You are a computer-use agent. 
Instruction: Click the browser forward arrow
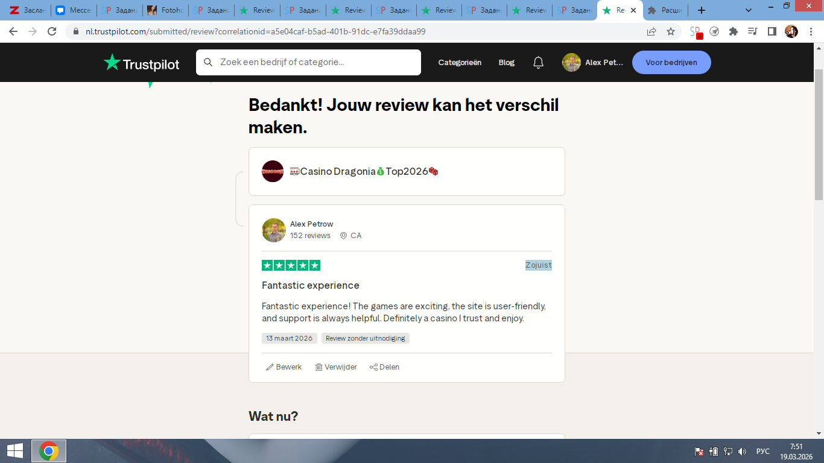tap(33, 31)
